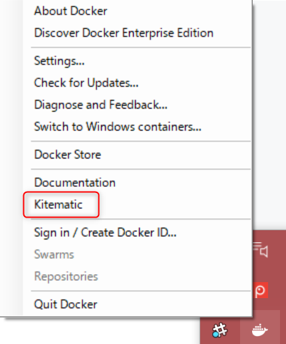Choose Quit Docker
The image size is (286, 344).
[x=66, y=304]
